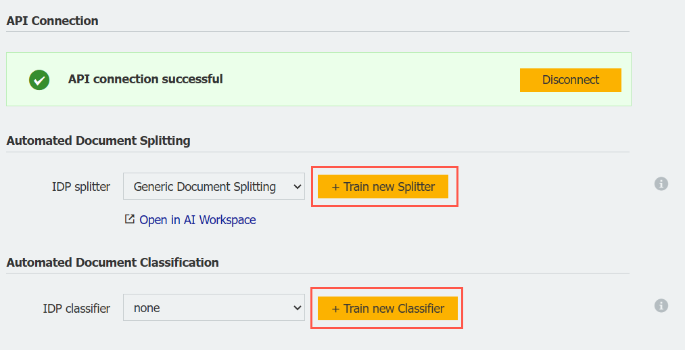This screenshot has width=685, height=350.
Task: Click the IDP classifier field label
Action: 76,308
